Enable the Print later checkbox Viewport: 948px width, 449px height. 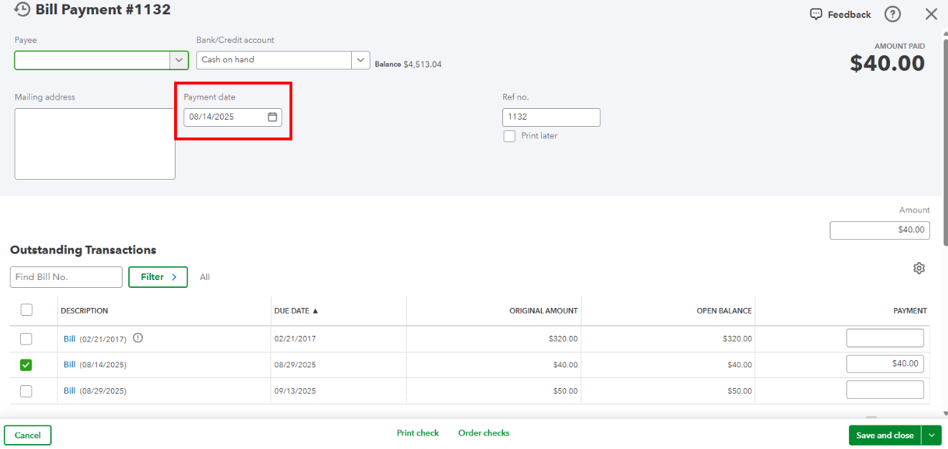509,136
